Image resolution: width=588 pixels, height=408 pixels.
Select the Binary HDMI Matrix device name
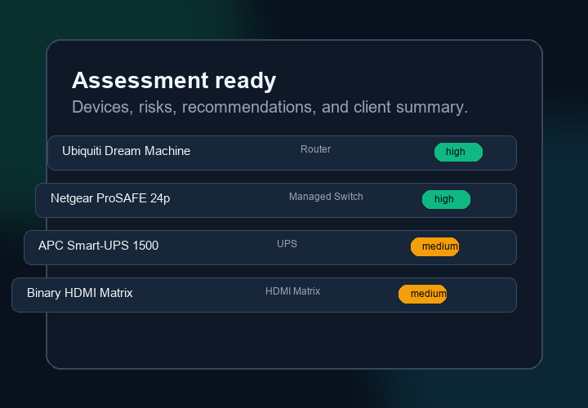click(79, 293)
